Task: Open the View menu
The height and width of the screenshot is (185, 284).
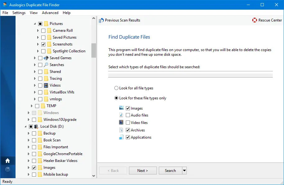Action: [34, 13]
